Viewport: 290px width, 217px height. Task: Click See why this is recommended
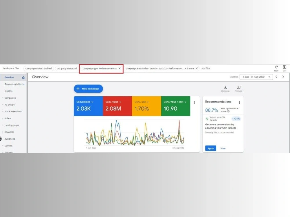pos(219,133)
